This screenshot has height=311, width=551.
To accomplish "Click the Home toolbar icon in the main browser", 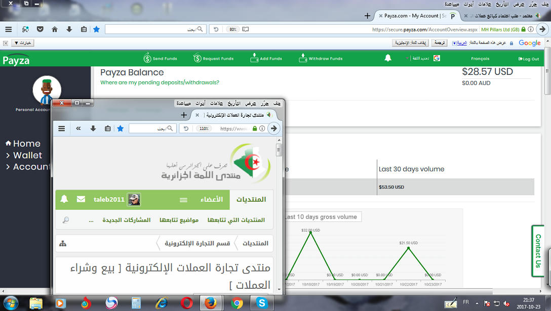I will [x=55, y=29].
